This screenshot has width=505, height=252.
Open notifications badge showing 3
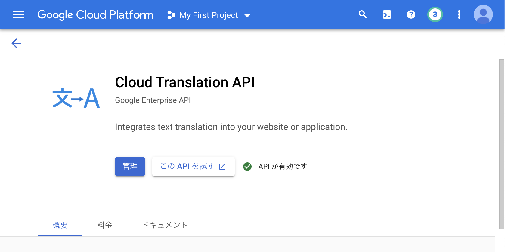(x=435, y=14)
